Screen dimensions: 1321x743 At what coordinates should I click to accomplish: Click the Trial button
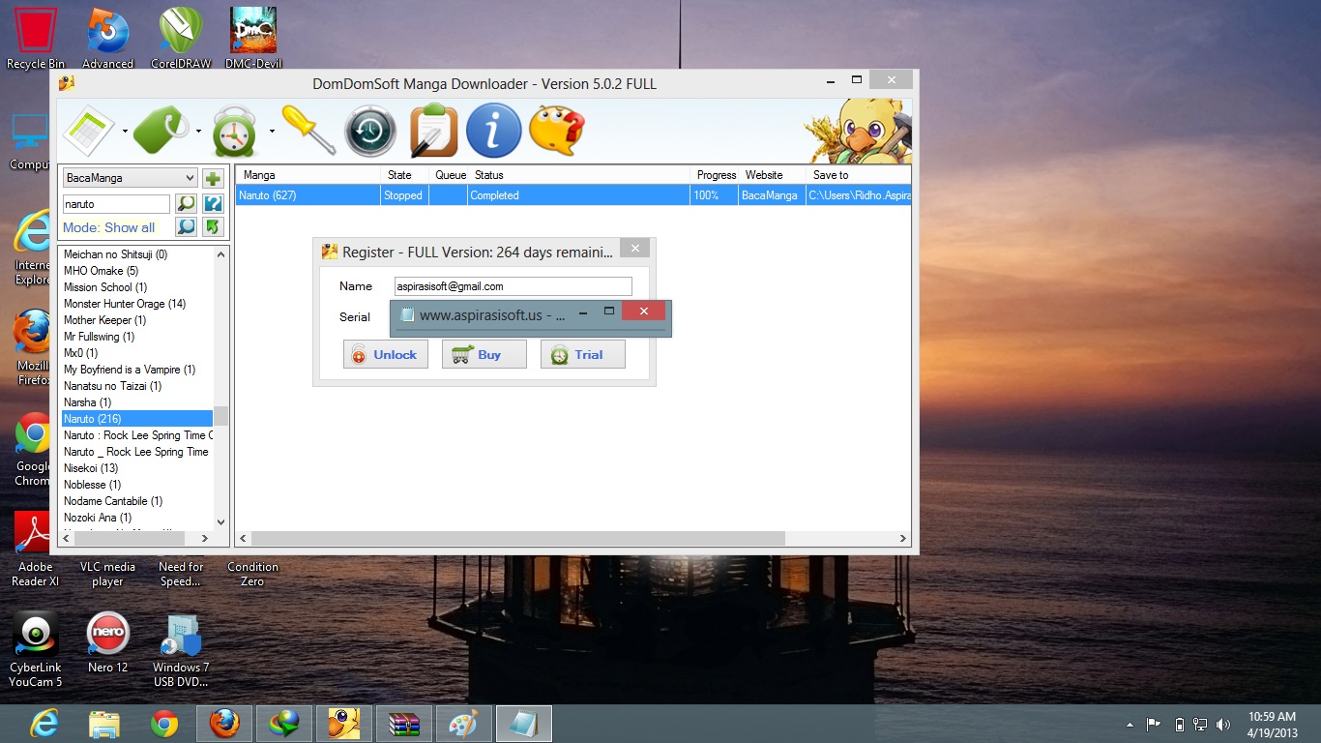(583, 354)
